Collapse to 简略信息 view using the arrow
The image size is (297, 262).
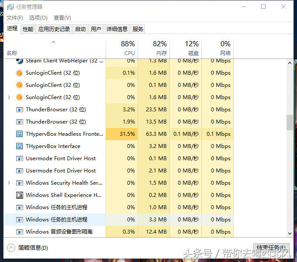pos(11,248)
